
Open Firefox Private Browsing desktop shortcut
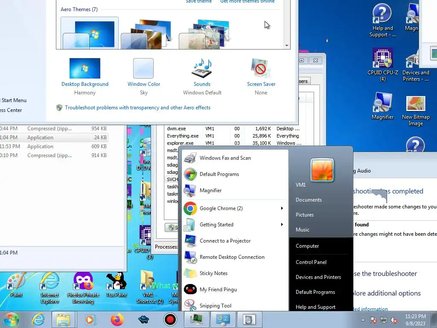coord(83,288)
